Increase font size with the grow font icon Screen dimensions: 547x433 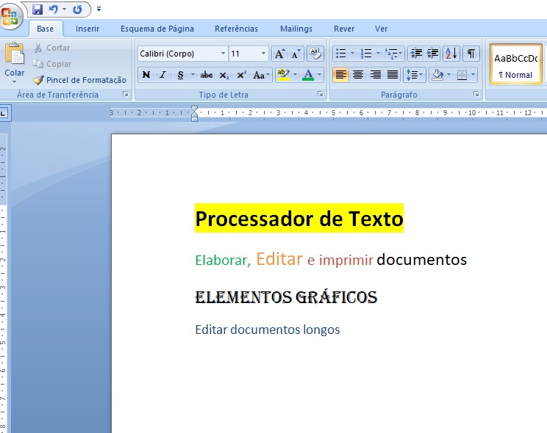click(279, 54)
